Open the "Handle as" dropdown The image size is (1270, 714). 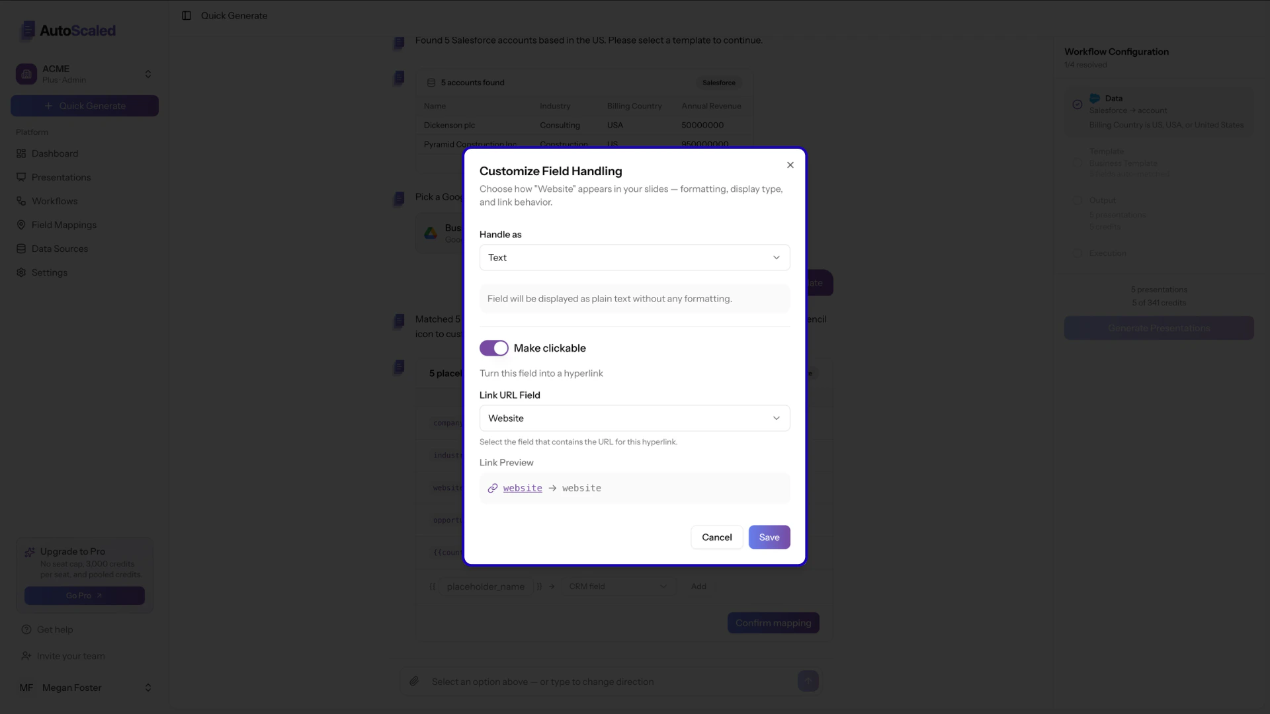[634, 257]
